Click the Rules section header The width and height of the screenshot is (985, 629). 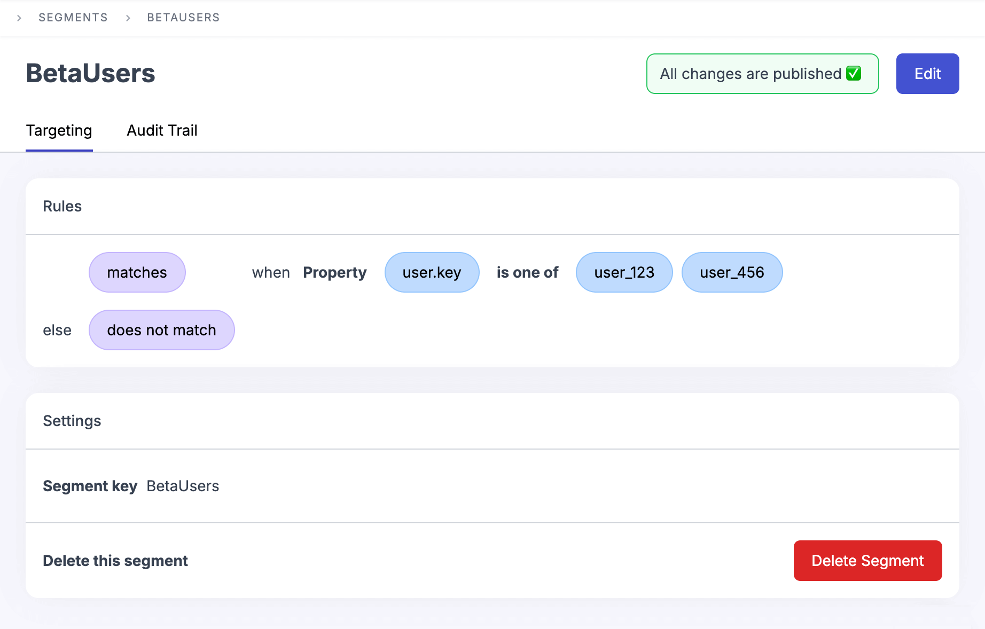[x=62, y=206]
